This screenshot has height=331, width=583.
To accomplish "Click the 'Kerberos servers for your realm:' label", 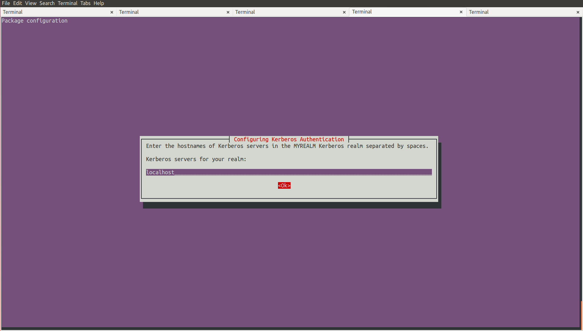I will (x=196, y=159).
